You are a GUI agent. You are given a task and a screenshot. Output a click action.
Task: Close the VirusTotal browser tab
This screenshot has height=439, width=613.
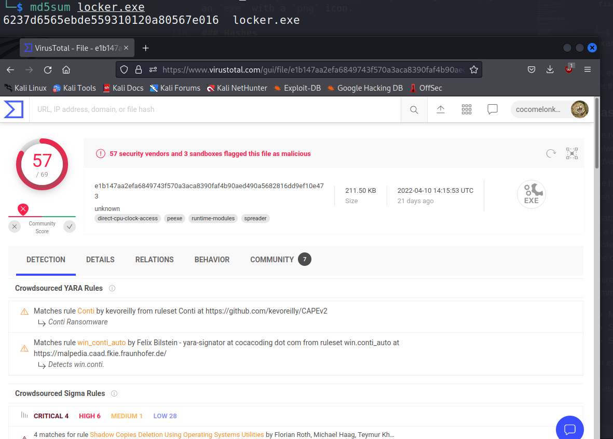coord(126,48)
